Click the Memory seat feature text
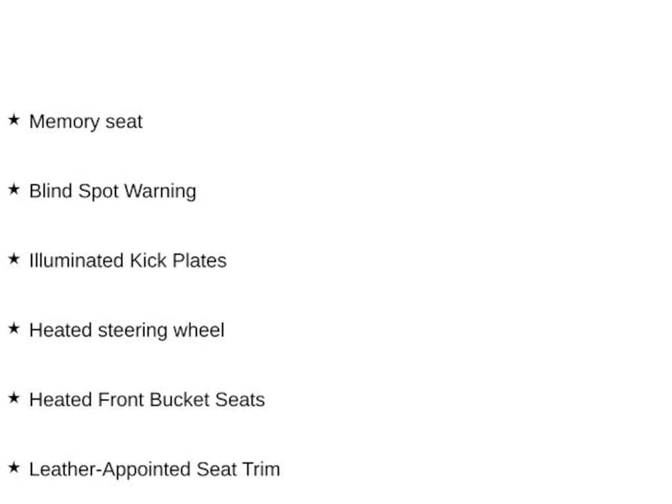Image resolution: width=672 pixels, height=504 pixels. (85, 121)
